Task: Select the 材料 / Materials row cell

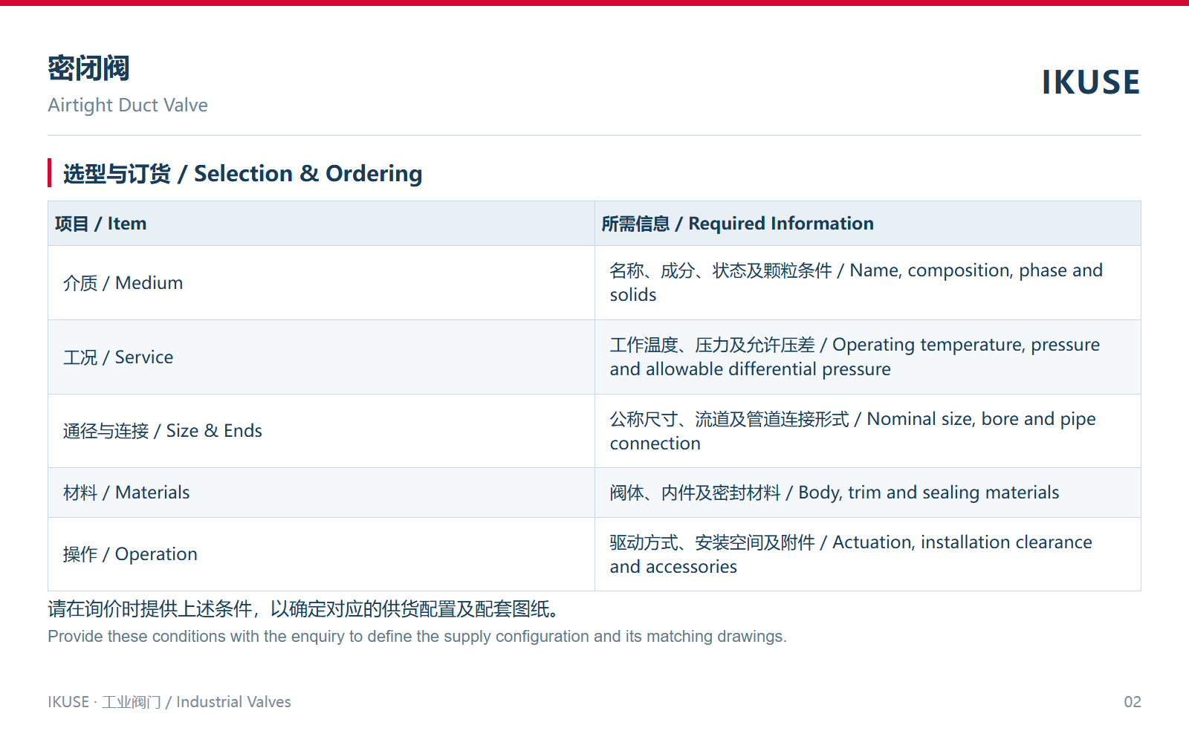Action: [x=321, y=493]
